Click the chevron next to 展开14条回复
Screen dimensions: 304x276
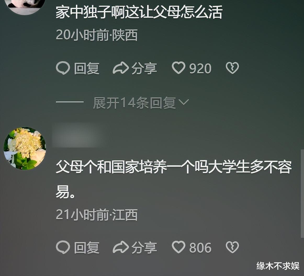pyautogui.click(x=183, y=102)
